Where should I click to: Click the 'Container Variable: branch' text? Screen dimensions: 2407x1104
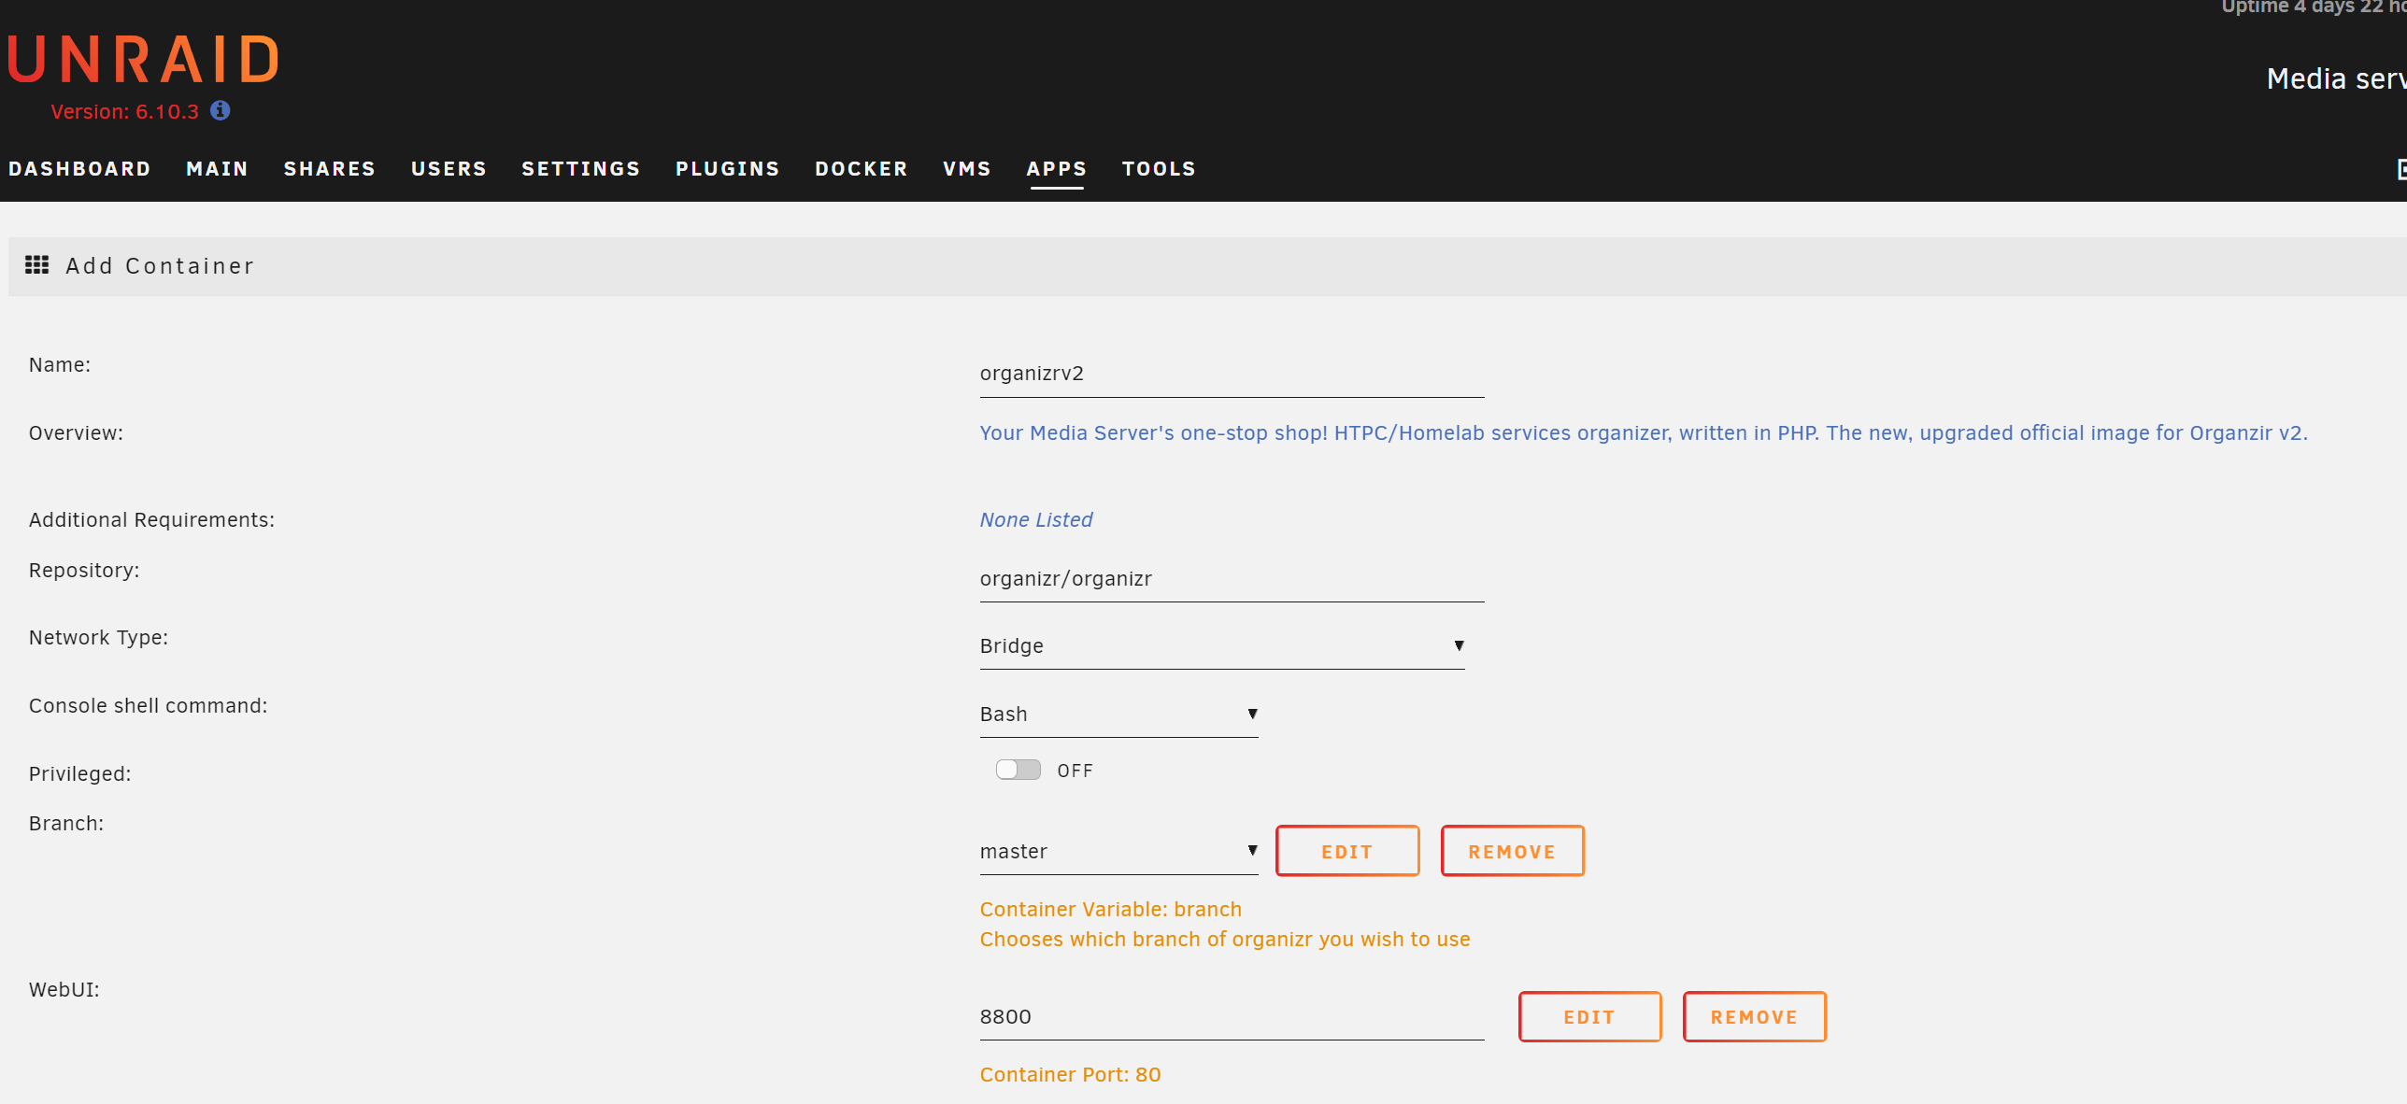click(1110, 910)
